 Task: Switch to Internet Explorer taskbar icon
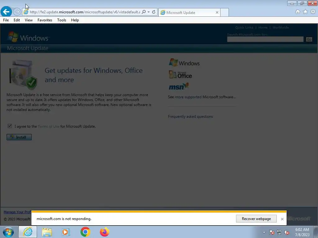[x=28, y=232]
